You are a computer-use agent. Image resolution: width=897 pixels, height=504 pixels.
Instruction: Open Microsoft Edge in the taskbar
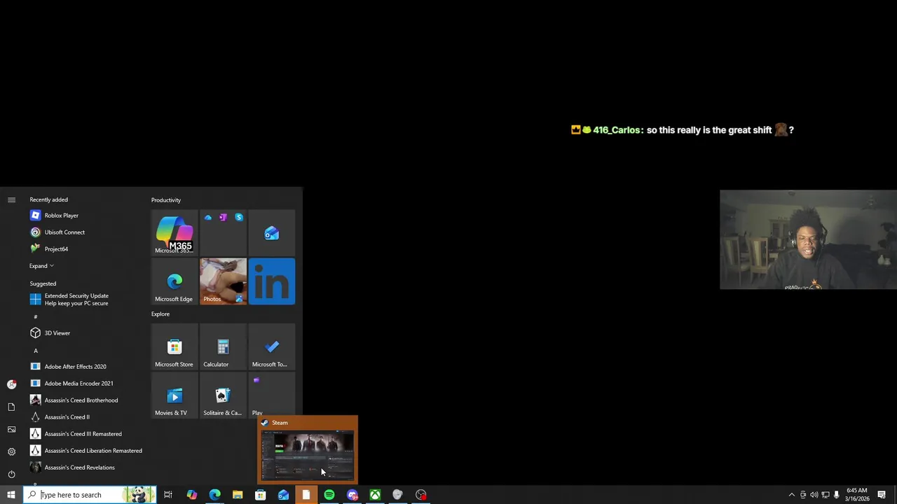(x=214, y=495)
